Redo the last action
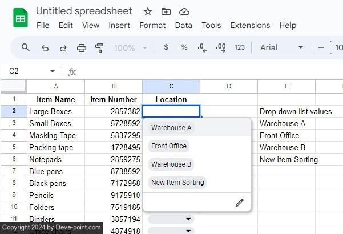The image size is (343, 234). point(63,48)
